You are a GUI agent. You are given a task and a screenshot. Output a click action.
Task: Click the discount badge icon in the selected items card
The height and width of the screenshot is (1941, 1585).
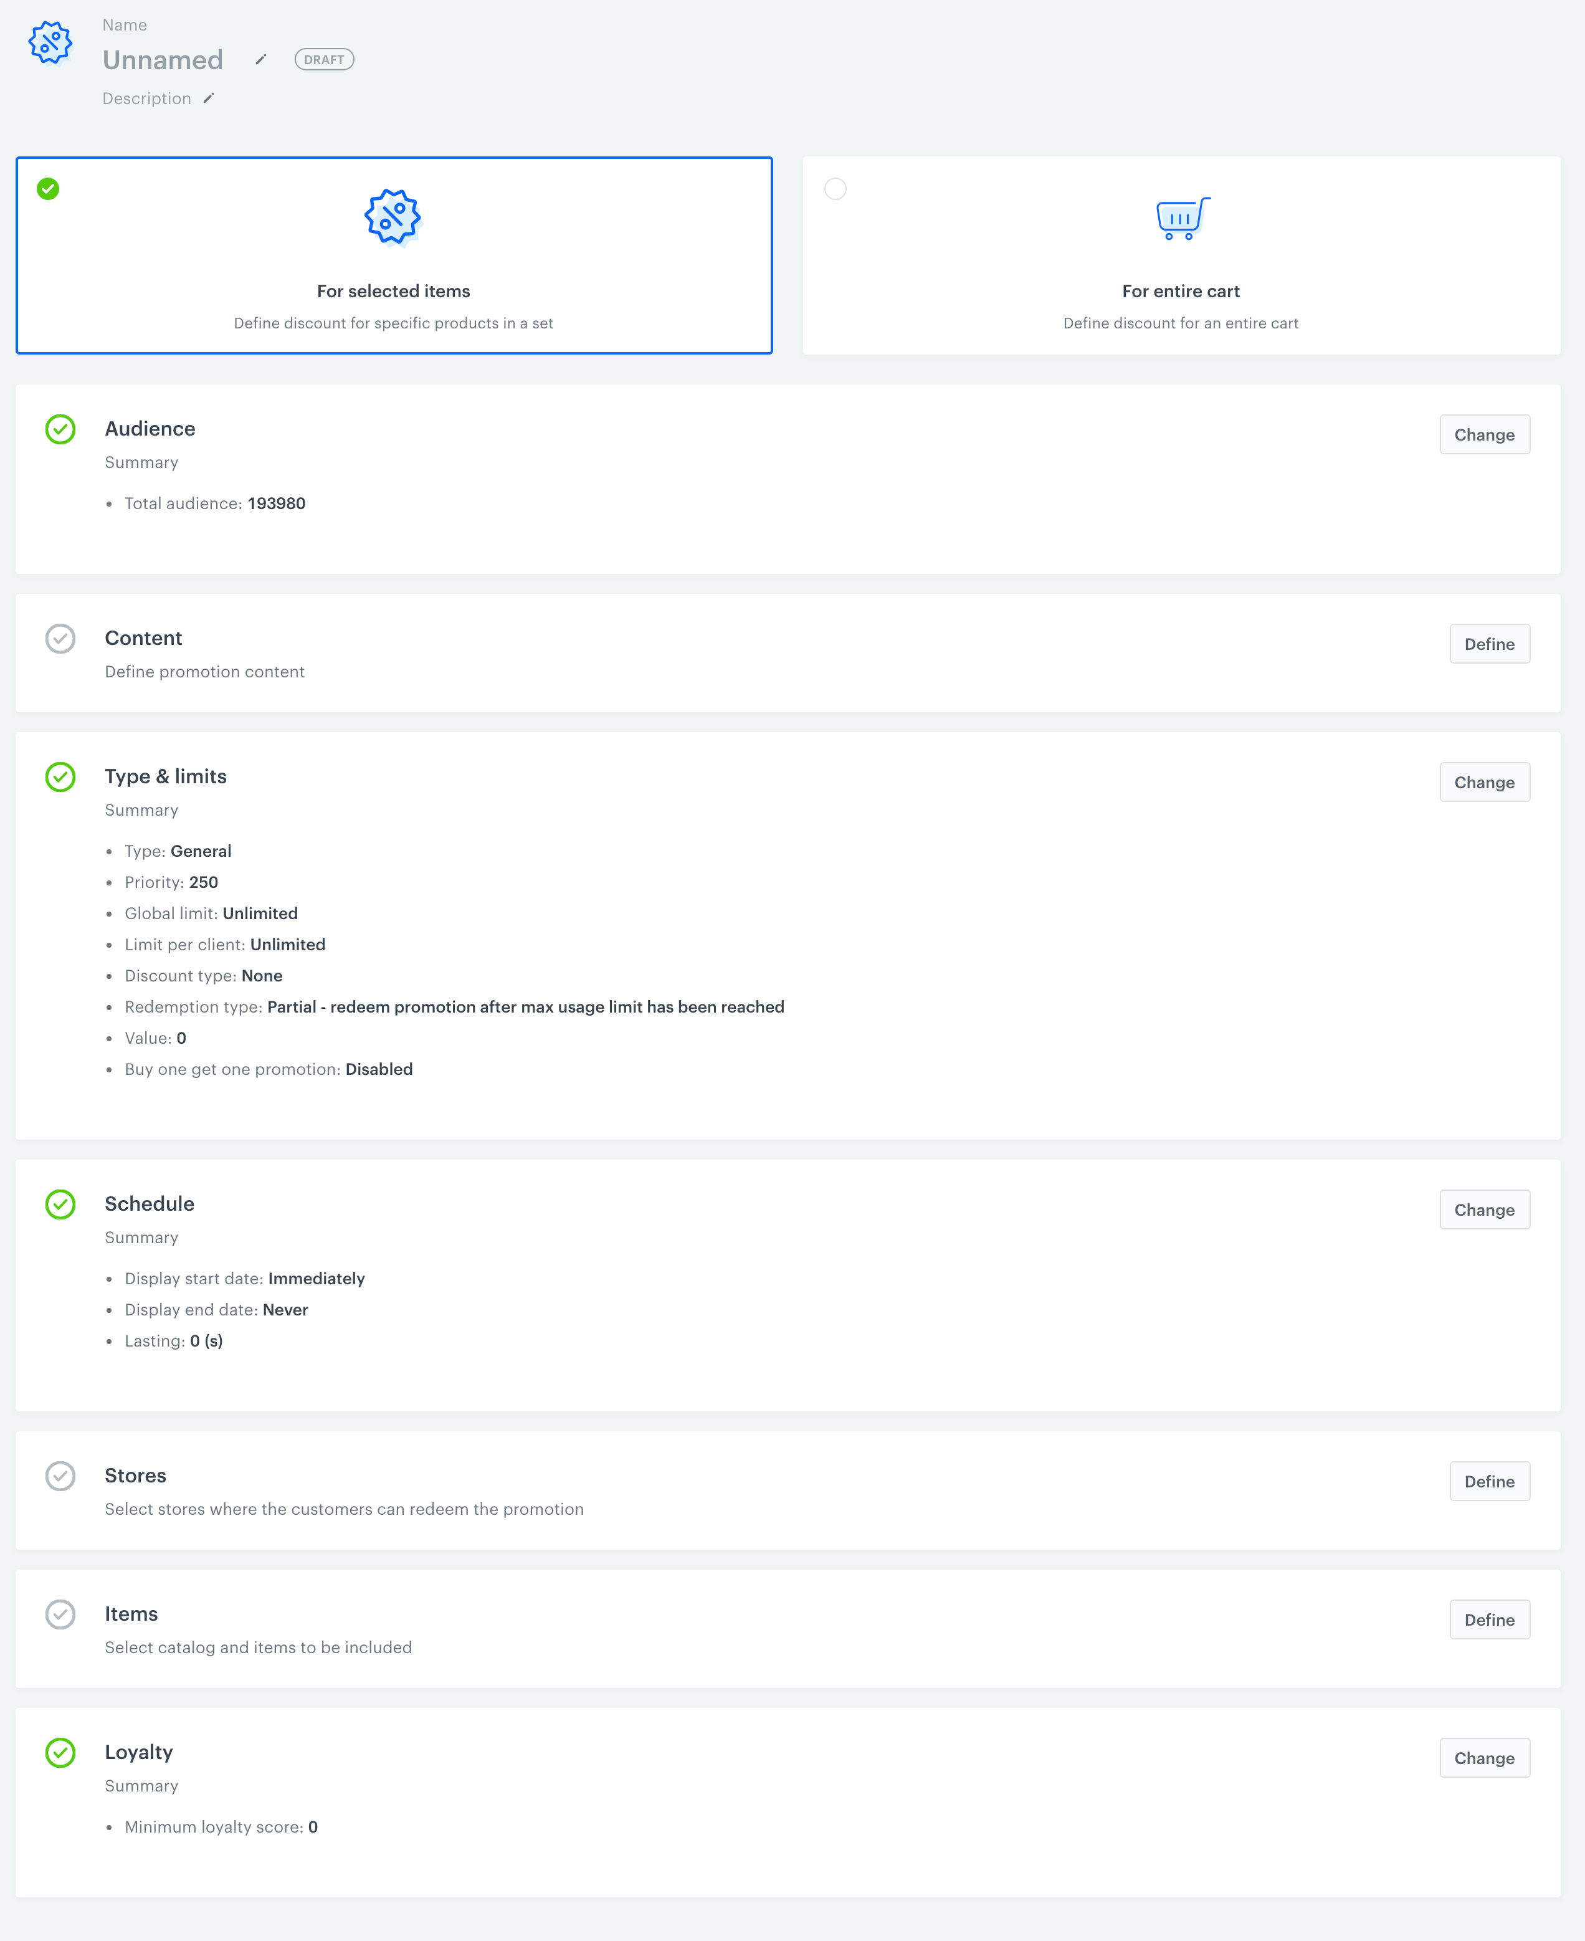tap(393, 217)
